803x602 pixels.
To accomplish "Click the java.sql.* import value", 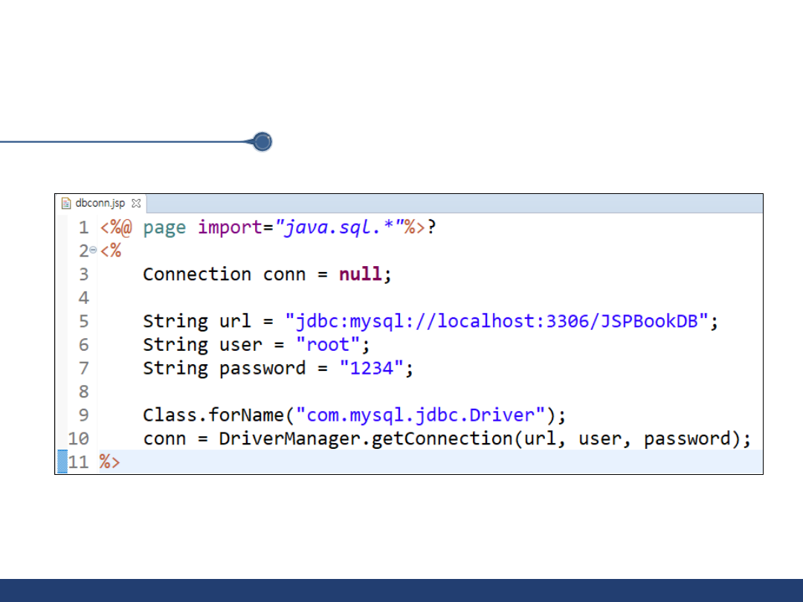I will [338, 227].
